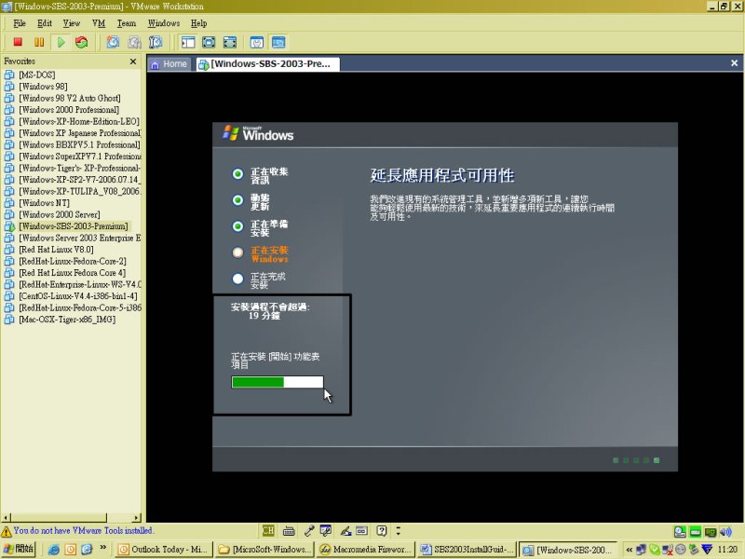Choose [Windows XP Japanese Professional] in Favorites
Screen dimensions: 745x559
click(x=80, y=133)
